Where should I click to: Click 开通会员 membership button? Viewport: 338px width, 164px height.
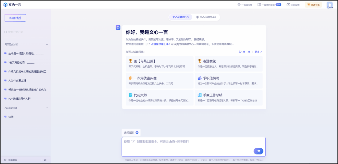(x=313, y=5)
